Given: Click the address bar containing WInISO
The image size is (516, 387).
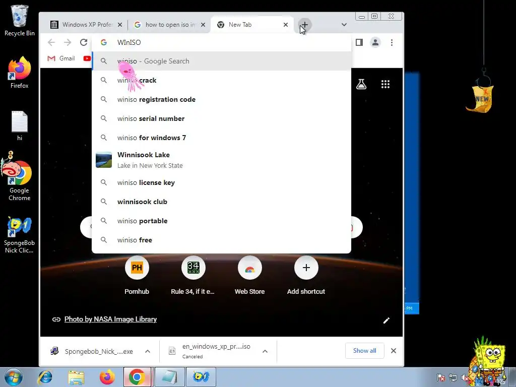Looking at the screenshot, I should (221, 42).
